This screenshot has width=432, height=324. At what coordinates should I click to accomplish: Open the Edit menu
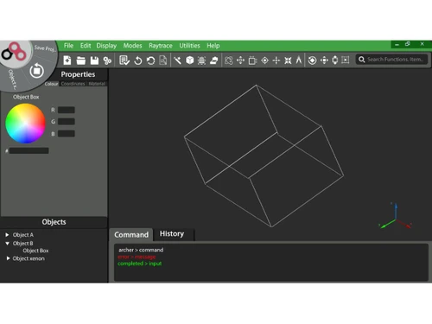pos(86,46)
